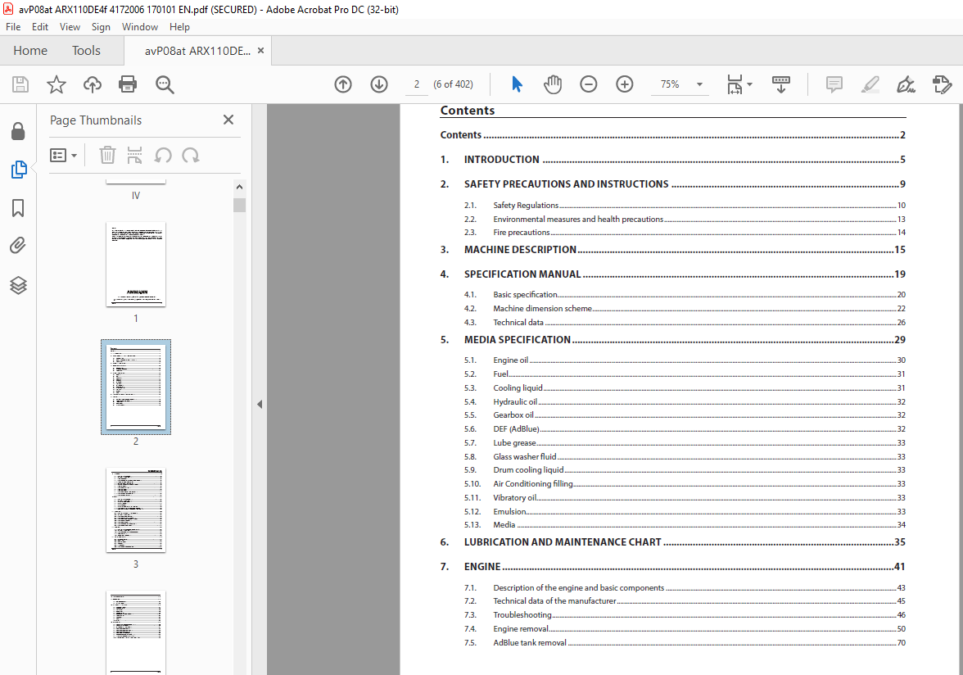Click Air Conditioning filling line
Screen dimensions: 963x675
pos(685,483)
